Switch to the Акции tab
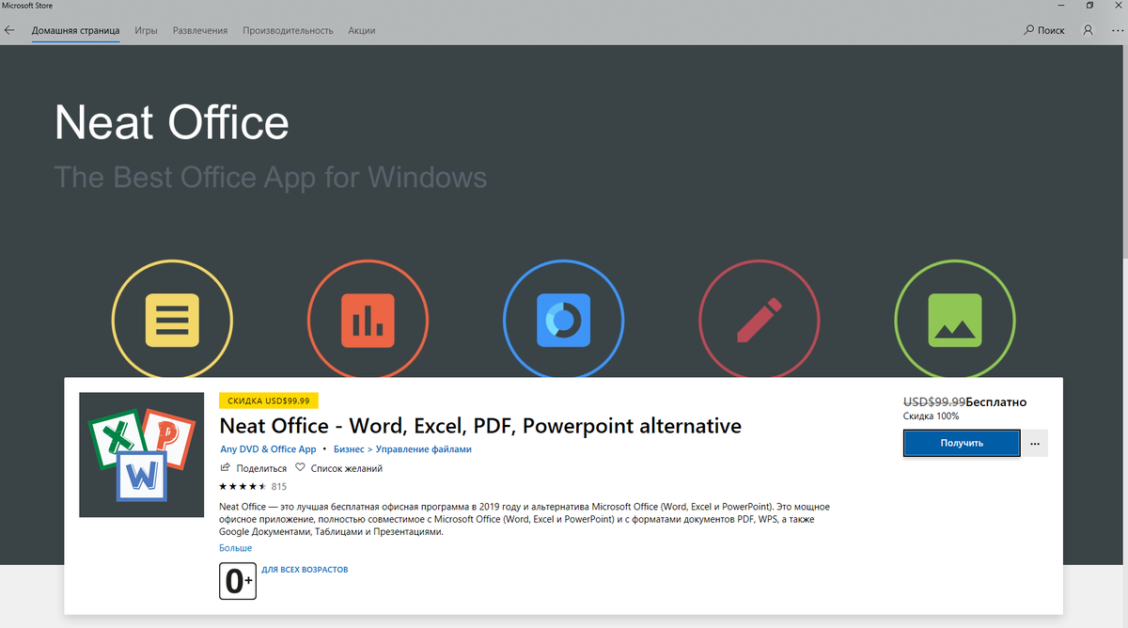 pyautogui.click(x=361, y=30)
